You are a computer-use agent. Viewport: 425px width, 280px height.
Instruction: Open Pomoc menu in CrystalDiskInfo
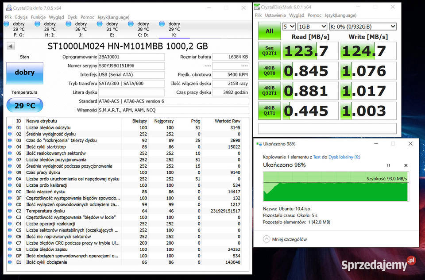(x=87, y=17)
